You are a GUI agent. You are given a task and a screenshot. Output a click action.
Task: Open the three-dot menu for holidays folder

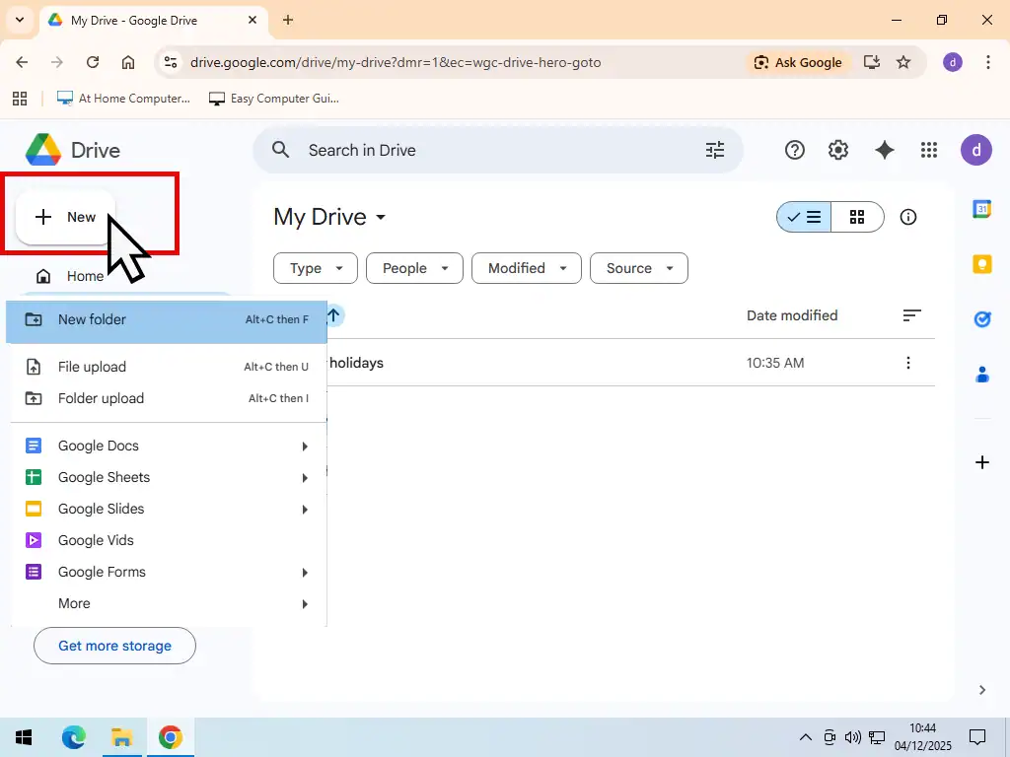[907, 363]
